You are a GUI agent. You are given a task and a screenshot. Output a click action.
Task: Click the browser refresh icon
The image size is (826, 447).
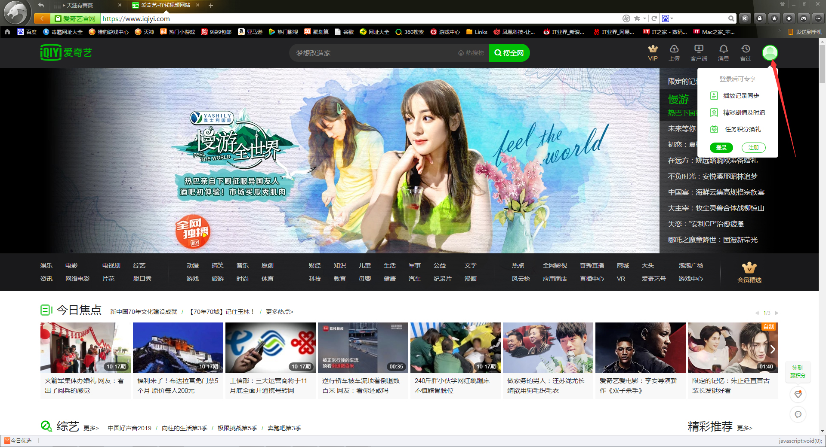coord(654,18)
